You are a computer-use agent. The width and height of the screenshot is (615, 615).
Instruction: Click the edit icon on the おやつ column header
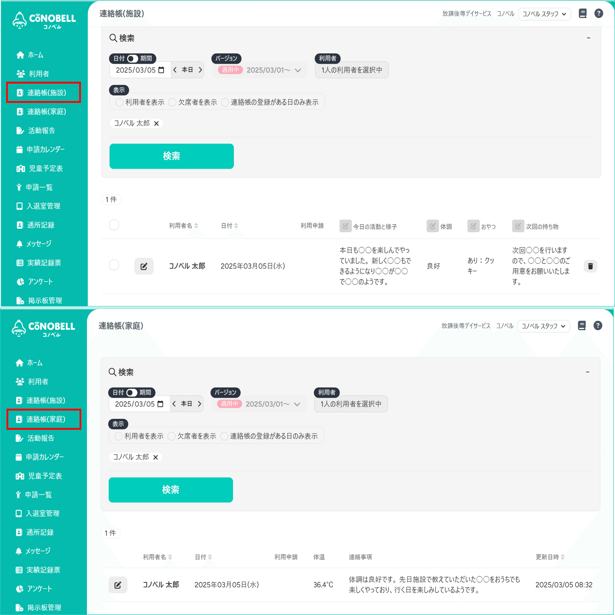click(473, 226)
